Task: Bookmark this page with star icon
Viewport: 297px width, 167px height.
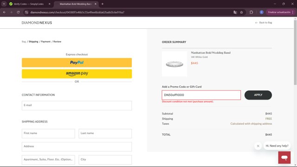Action: click(x=241, y=13)
